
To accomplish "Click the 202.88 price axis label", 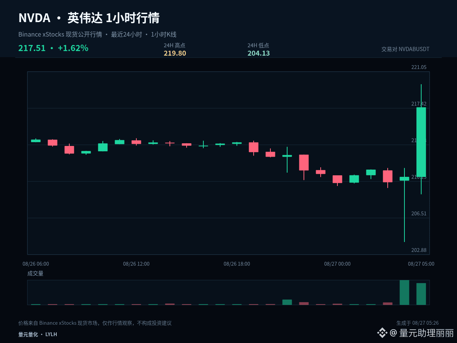I will [419, 250].
